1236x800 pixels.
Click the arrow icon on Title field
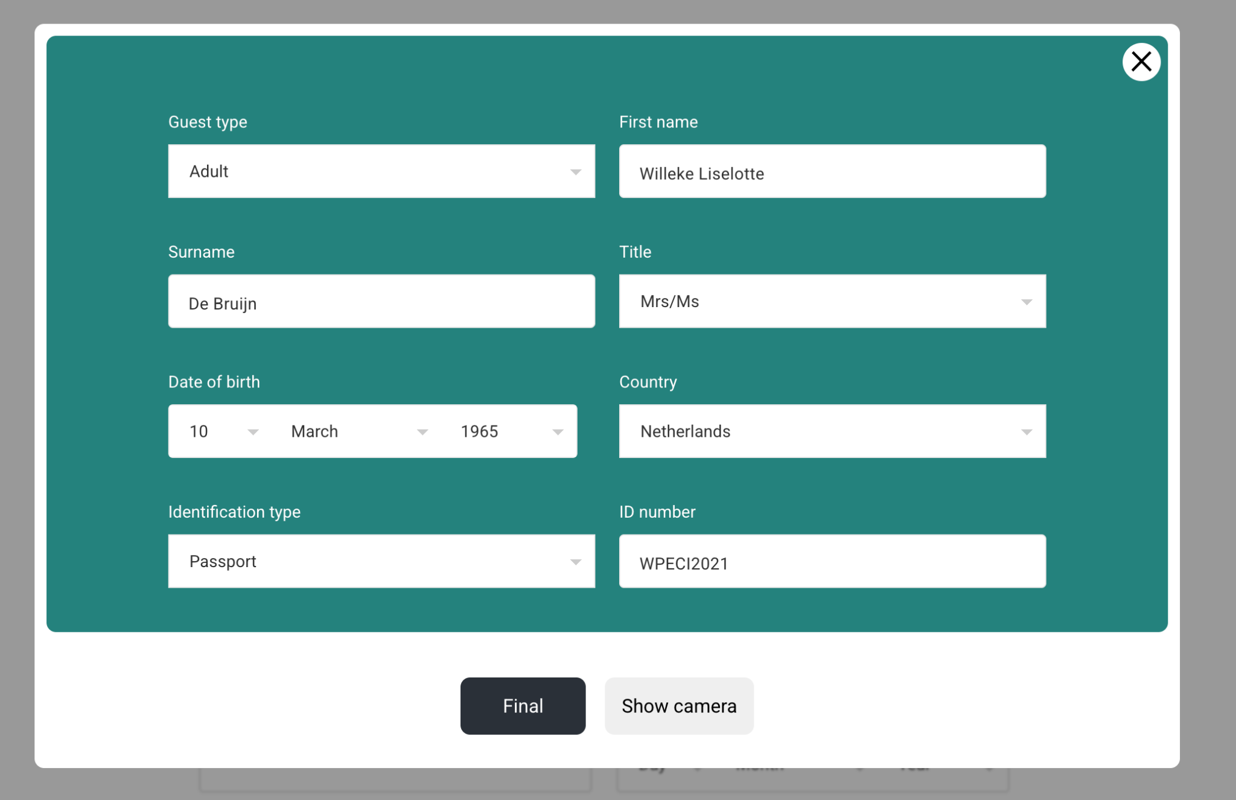point(1026,302)
